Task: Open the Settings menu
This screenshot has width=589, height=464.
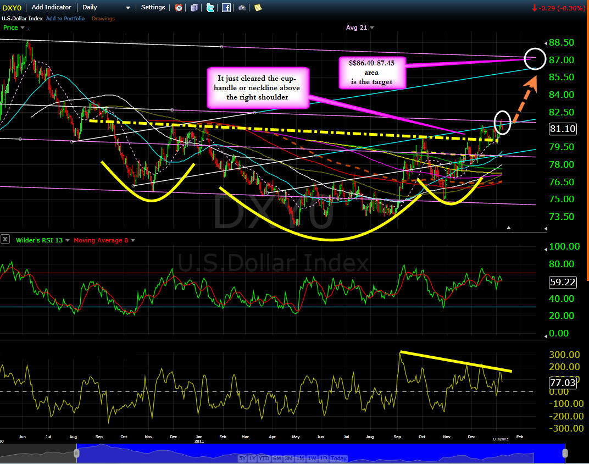Action: (x=153, y=7)
